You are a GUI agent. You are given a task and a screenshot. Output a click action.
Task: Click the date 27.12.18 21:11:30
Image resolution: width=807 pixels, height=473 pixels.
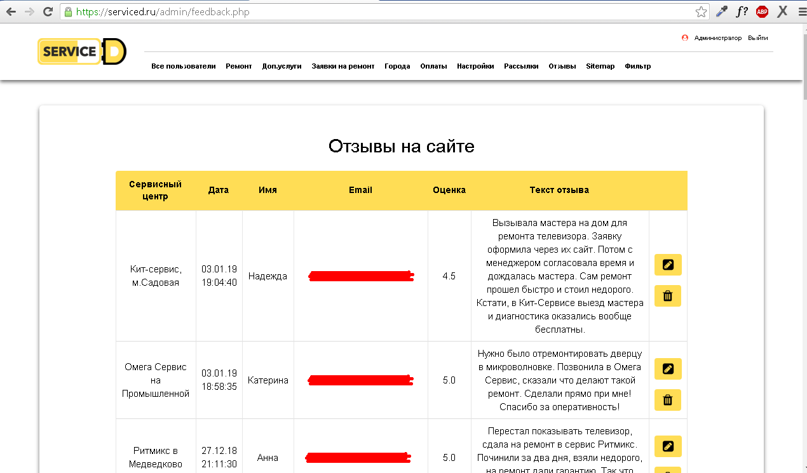pos(219,457)
